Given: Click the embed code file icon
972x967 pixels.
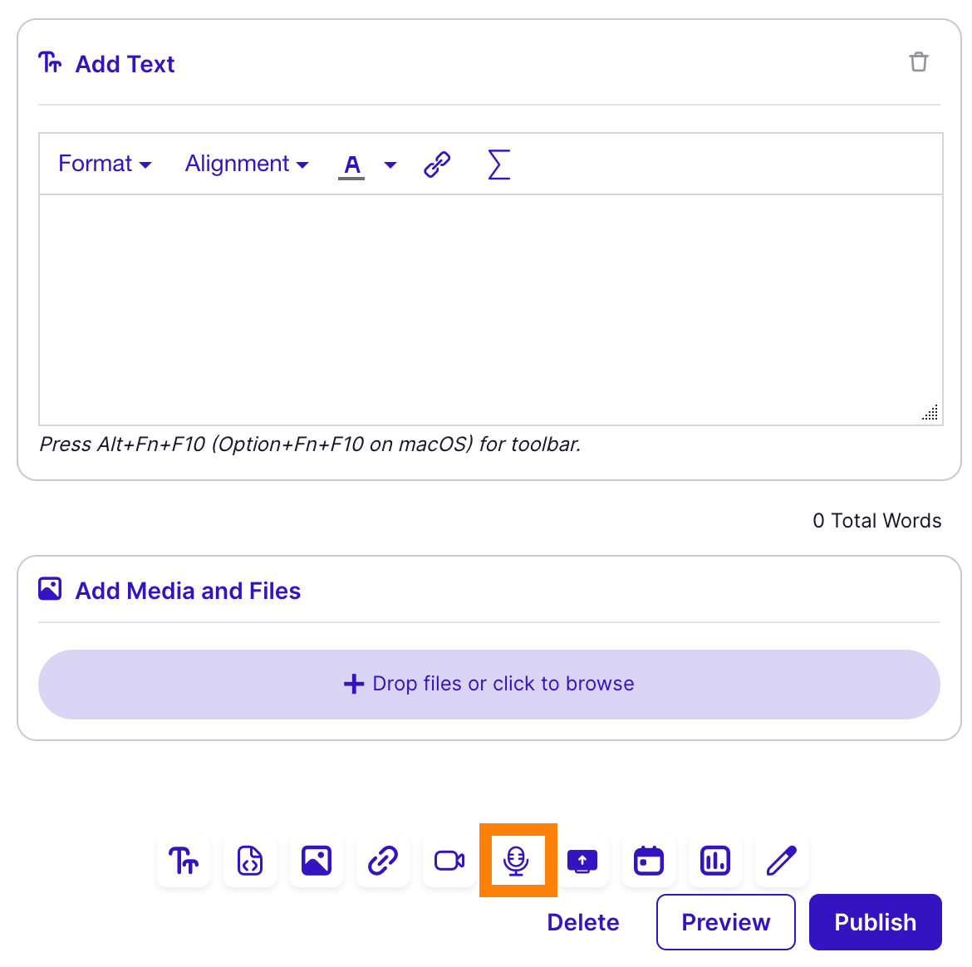Looking at the screenshot, I should [250, 861].
